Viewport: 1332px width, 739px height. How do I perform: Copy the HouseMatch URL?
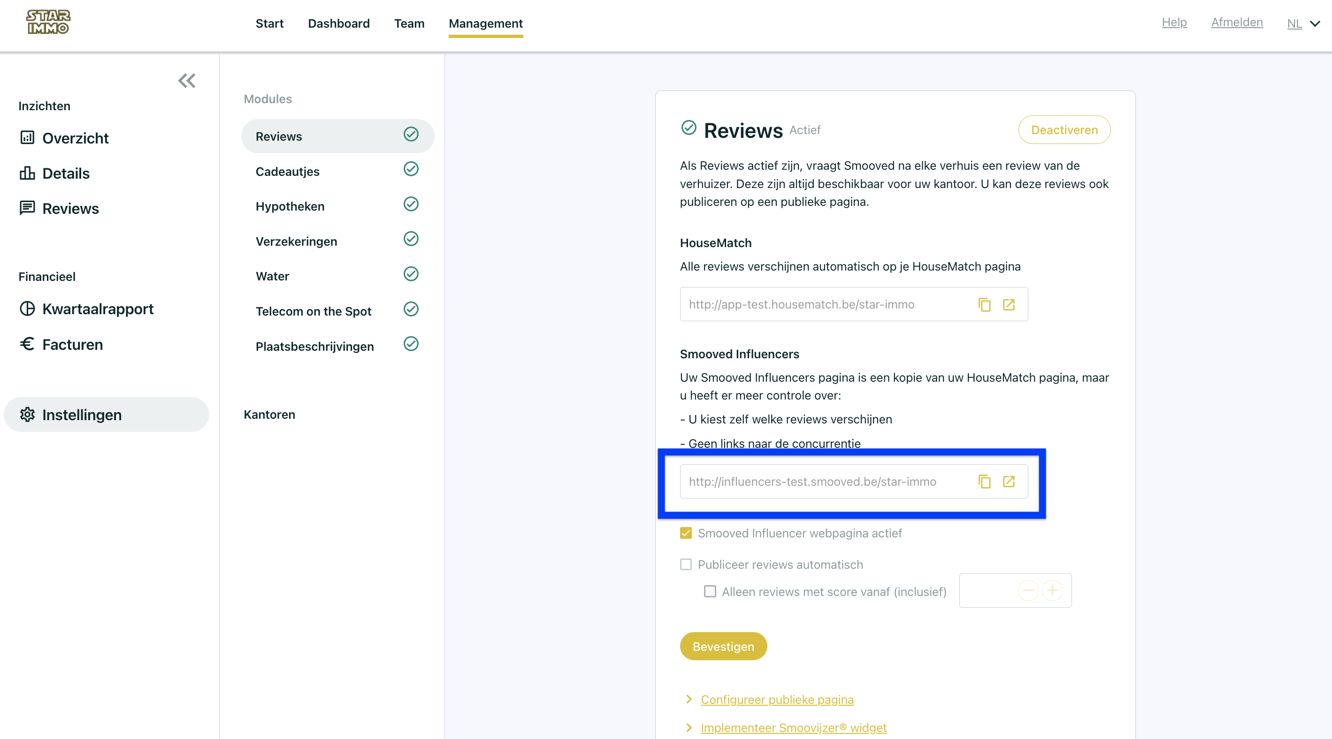pos(985,305)
